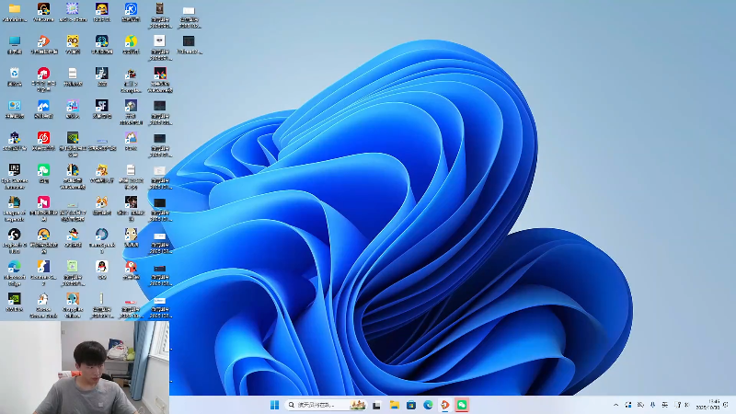Select the League of Legends shortcut
This screenshot has width=736, height=414.
[15, 202]
